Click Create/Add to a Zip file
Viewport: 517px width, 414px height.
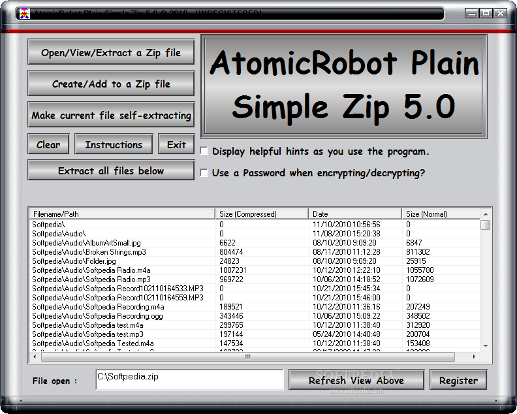(111, 84)
